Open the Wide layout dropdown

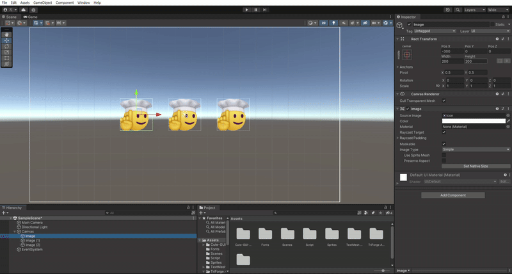(498, 10)
